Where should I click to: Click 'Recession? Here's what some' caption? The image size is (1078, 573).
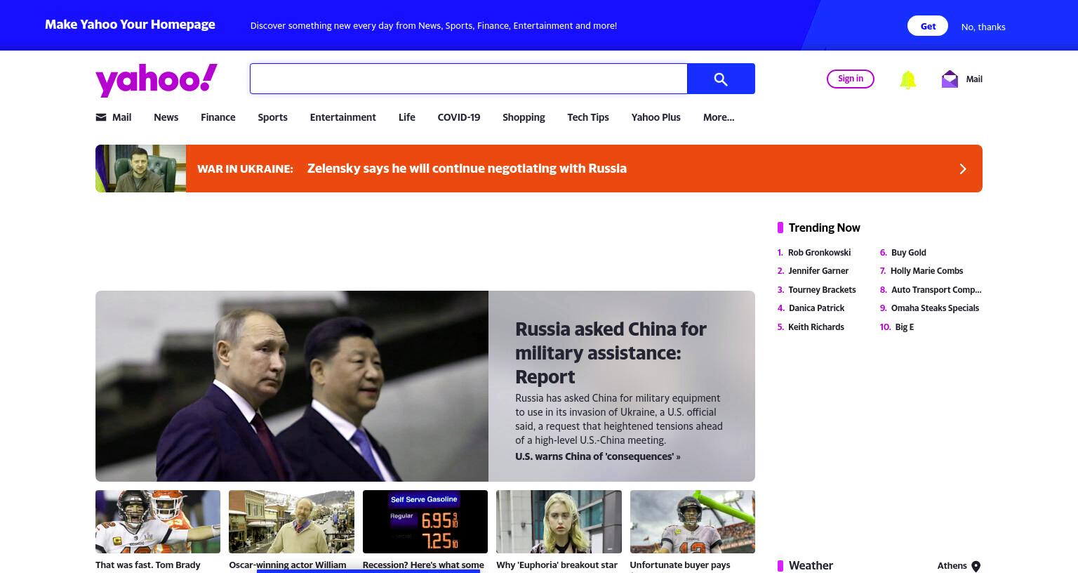423,565
